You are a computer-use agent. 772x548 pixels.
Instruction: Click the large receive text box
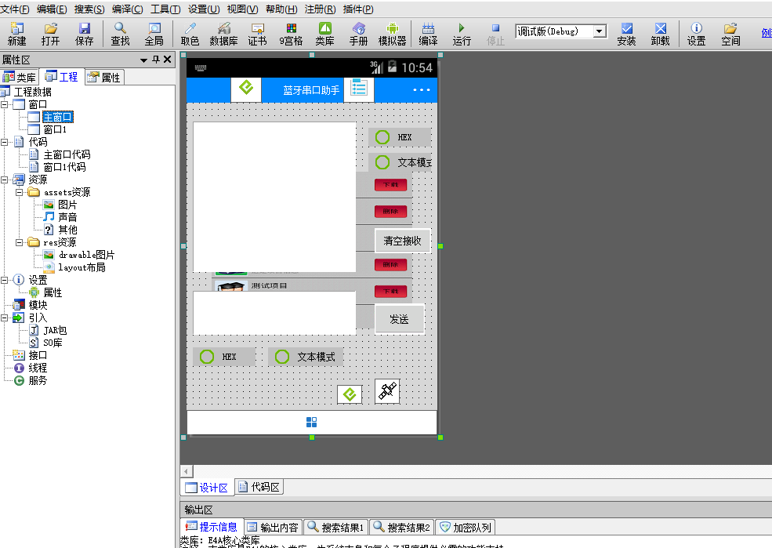(x=274, y=197)
